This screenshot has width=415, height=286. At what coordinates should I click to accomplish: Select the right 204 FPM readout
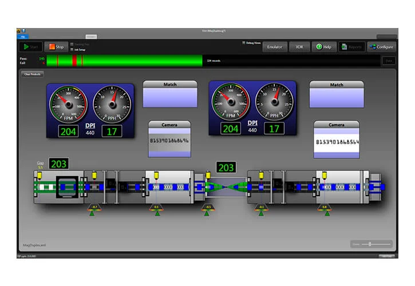pos(231,129)
